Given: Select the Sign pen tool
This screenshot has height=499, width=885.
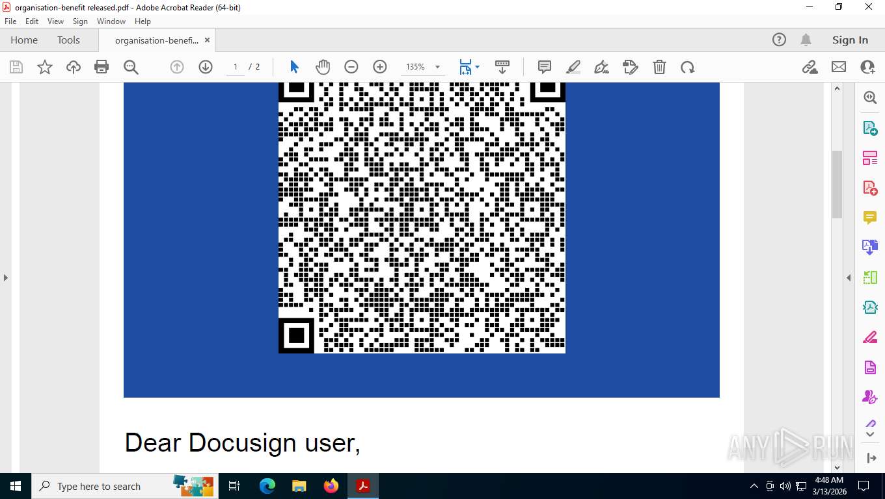Looking at the screenshot, I should pyautogui.click(x=602, y=67).
